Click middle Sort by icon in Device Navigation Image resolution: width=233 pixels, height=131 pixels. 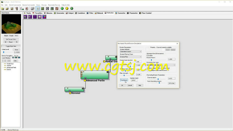pyautogui.click(x=16, y=58)
